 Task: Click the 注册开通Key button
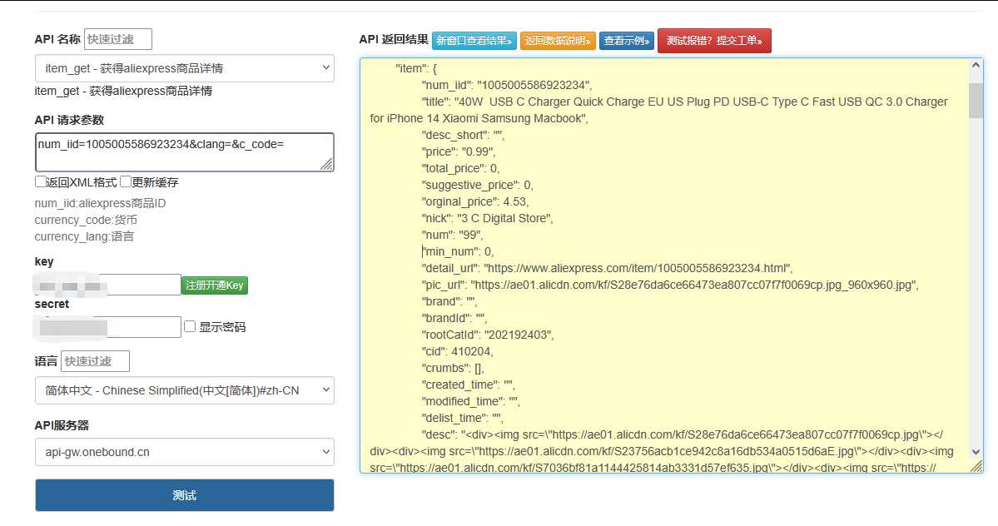pos(215,285)
